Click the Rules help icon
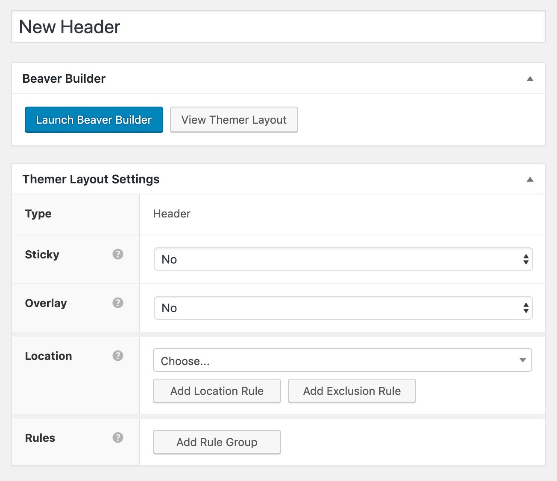 (118, 438)
